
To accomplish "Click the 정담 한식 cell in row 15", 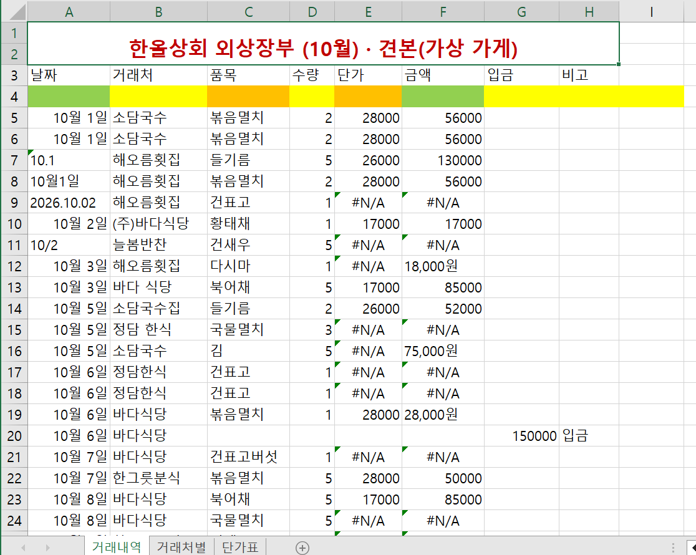I will click(158, 329).
